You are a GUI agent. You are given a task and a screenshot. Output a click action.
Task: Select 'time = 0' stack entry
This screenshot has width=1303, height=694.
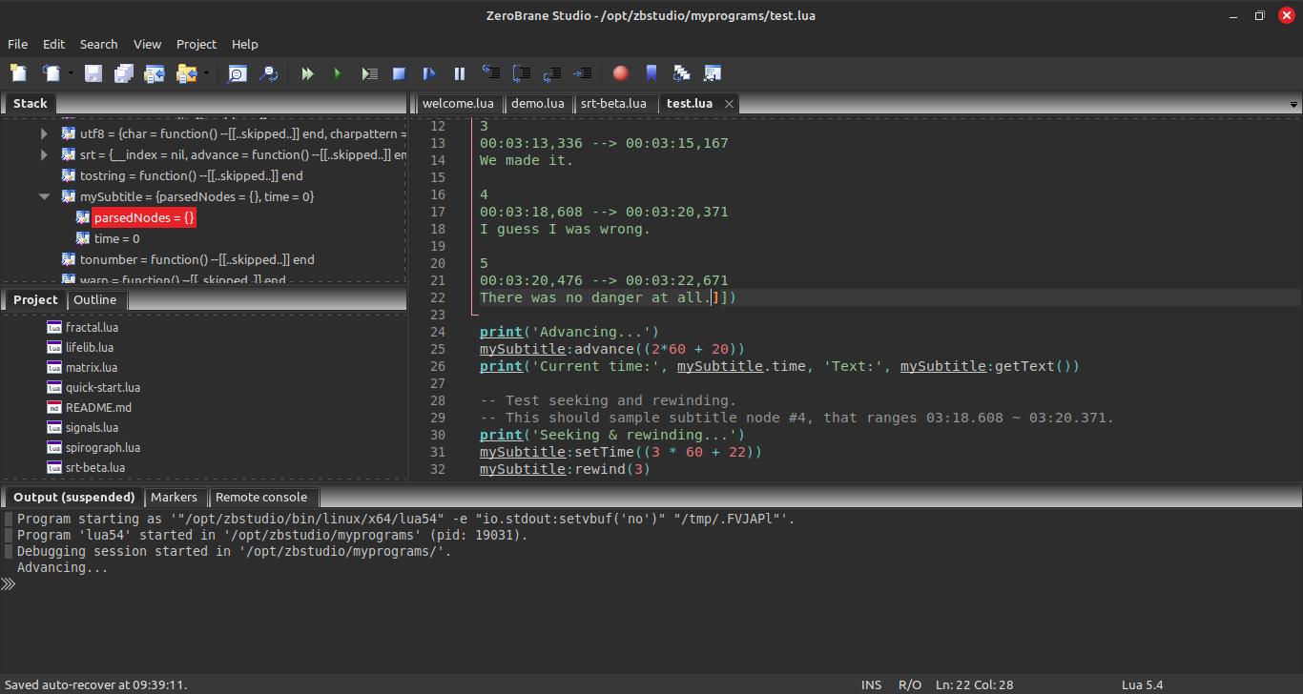coord(116,238)
